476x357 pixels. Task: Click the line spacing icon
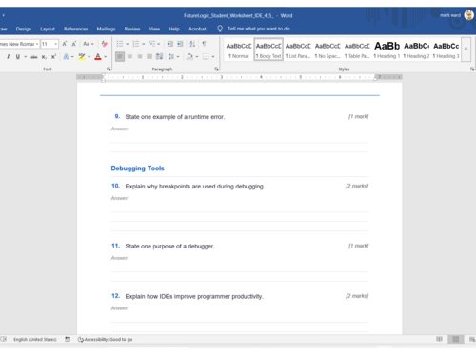[171, 57]
